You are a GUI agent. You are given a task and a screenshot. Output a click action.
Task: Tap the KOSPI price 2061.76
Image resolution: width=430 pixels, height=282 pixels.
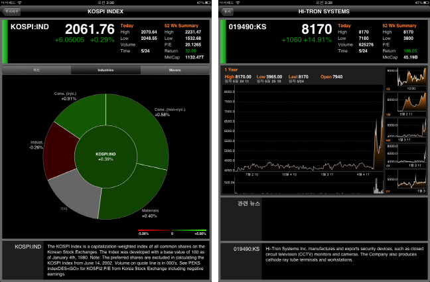[x=90, y=29]
